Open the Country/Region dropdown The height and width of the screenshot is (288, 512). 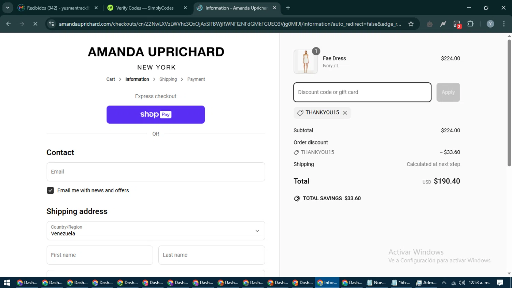(x=156, y=231)
